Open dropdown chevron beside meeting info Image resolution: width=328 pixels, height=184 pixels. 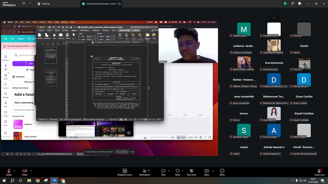[30, 4]
